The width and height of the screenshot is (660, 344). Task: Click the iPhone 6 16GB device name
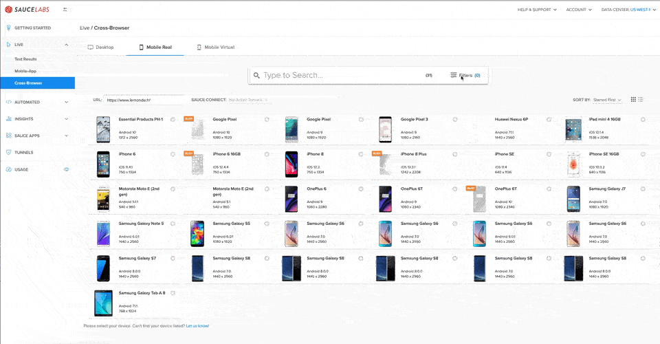coord(226,154)
